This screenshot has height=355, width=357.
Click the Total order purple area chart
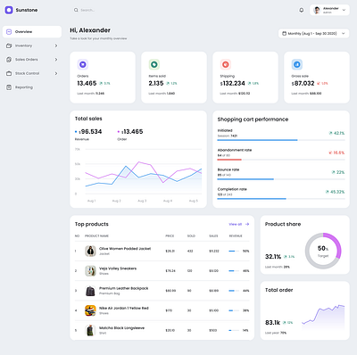(x=323, y=317)
